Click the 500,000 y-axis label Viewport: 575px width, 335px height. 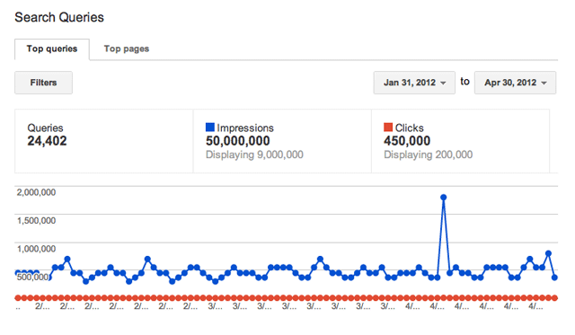coord(32,278)
